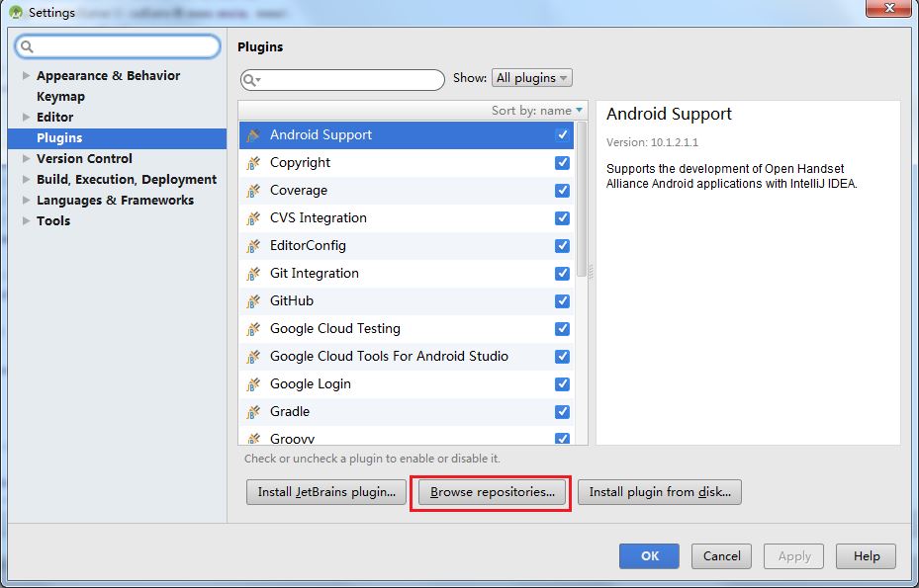Image resolution: width=919 pixels, height=588 pixels.
Task: Click the Android Studio icon in title bar
Action: pos(16,12)
